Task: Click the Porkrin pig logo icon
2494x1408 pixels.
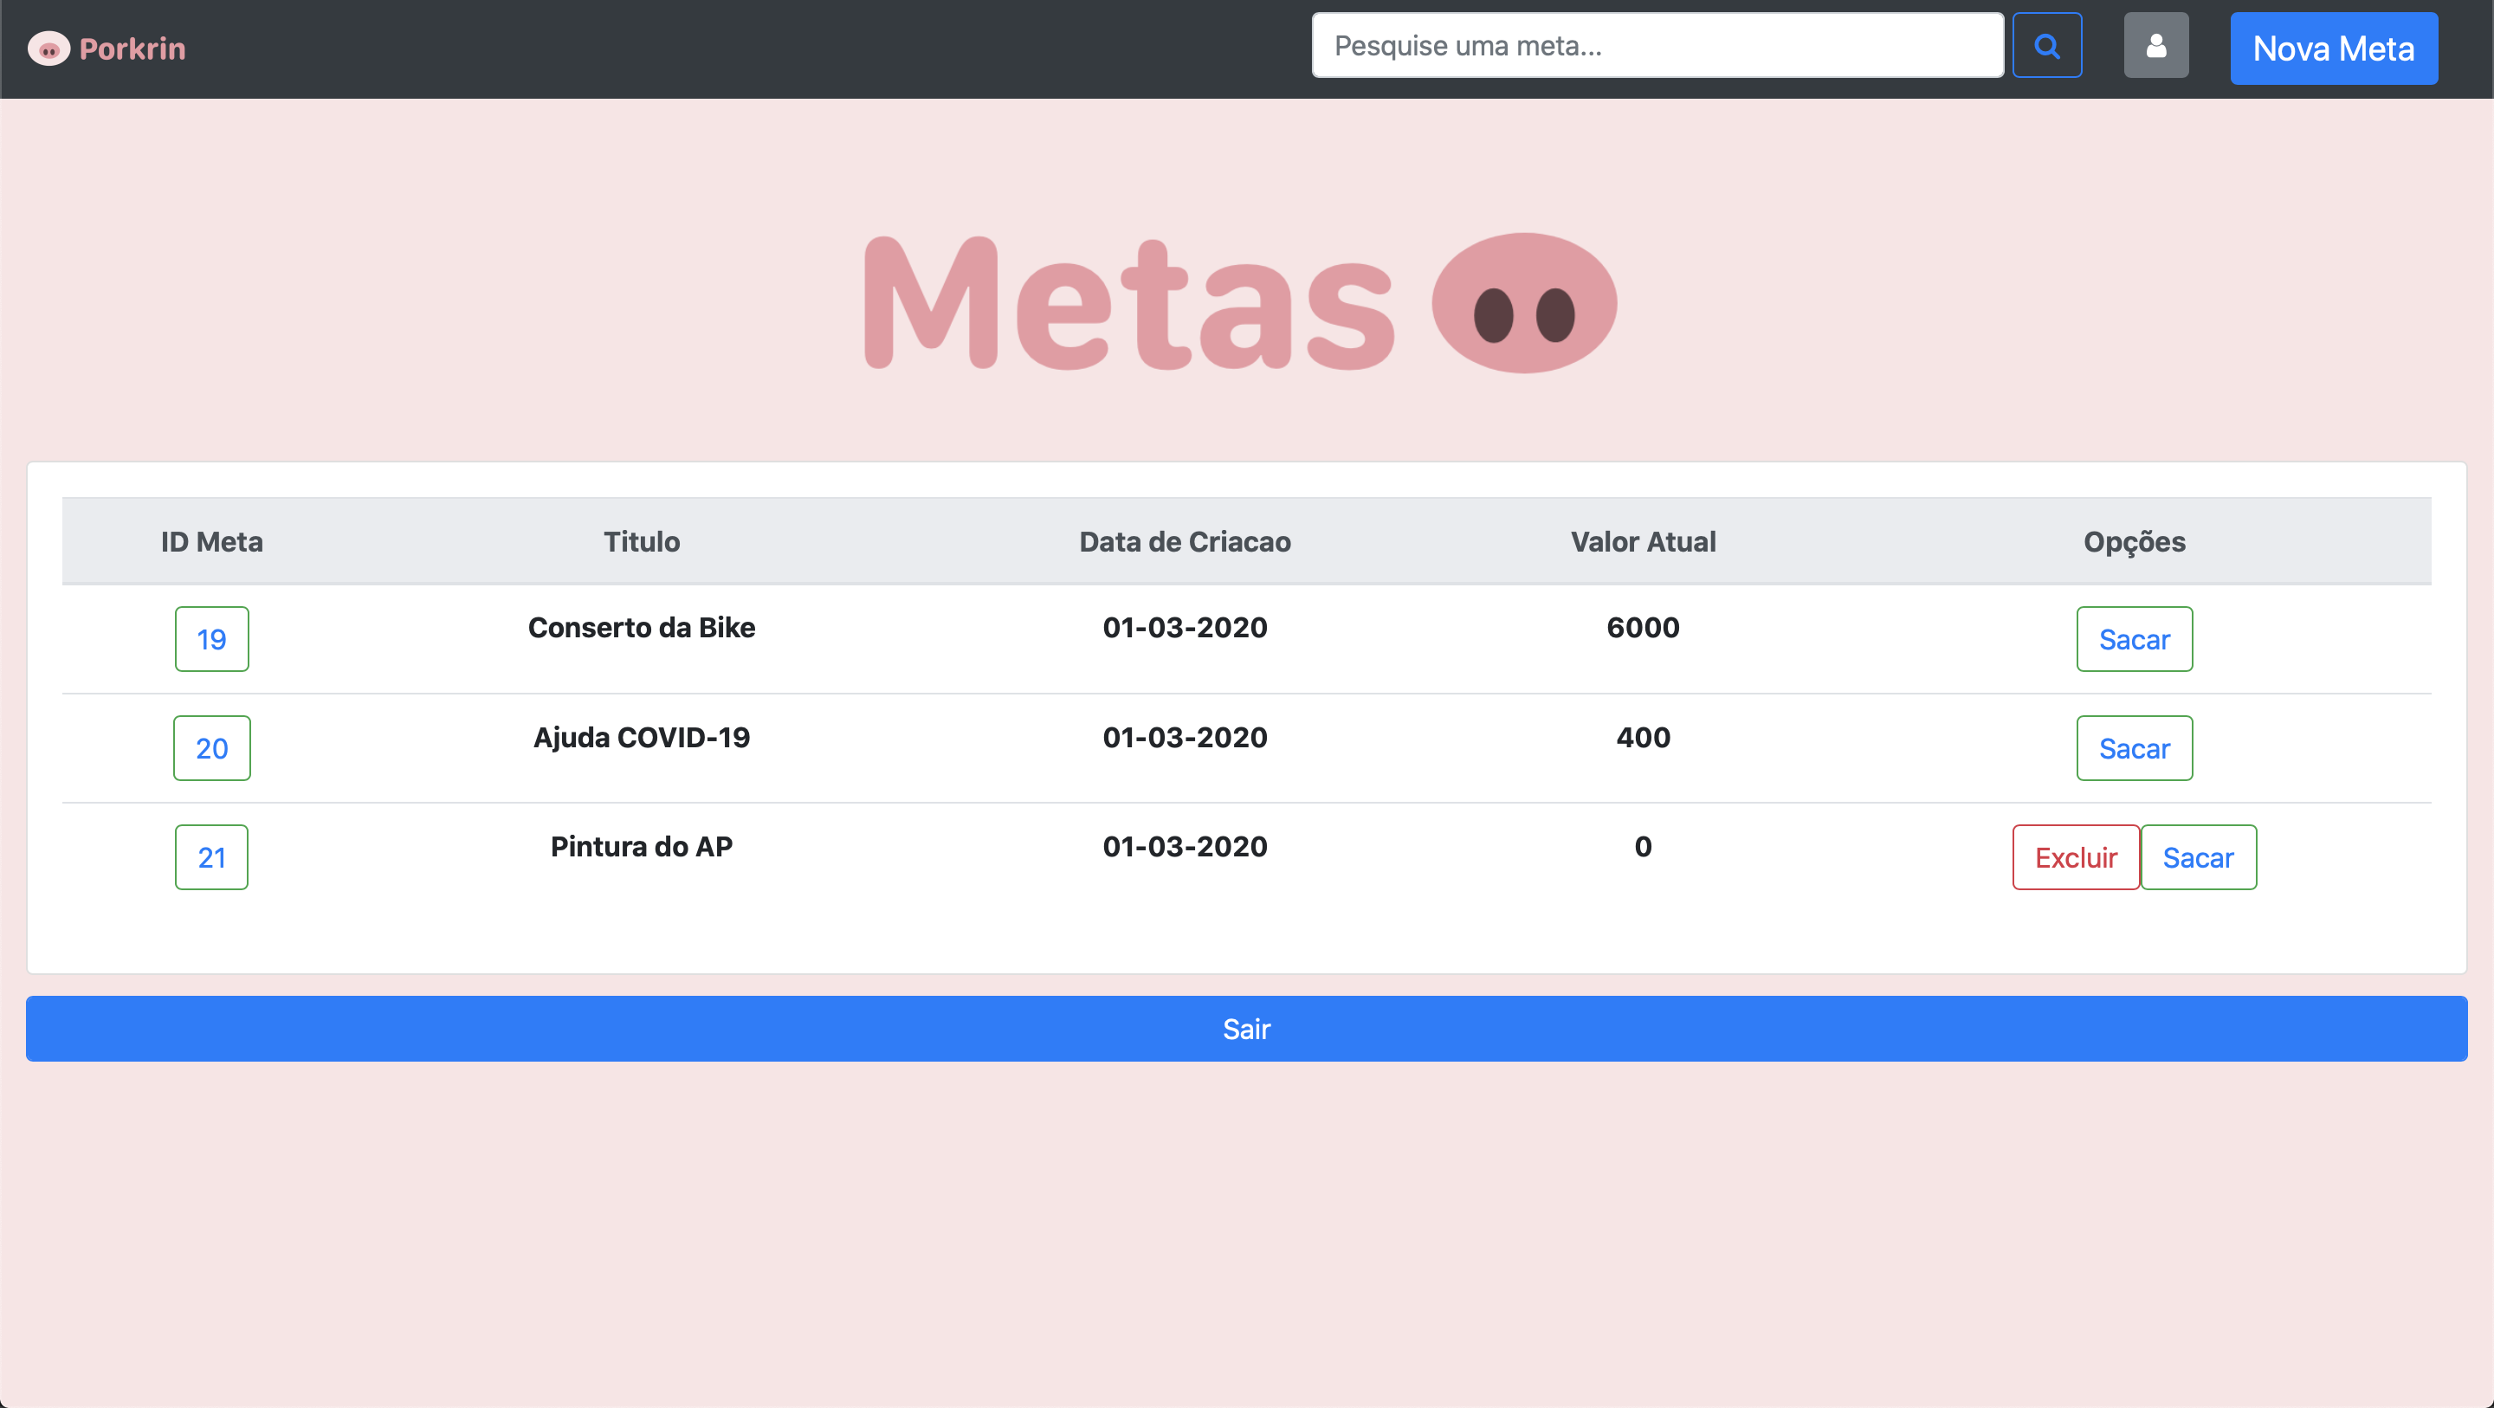Action: [x=48, y=48]
